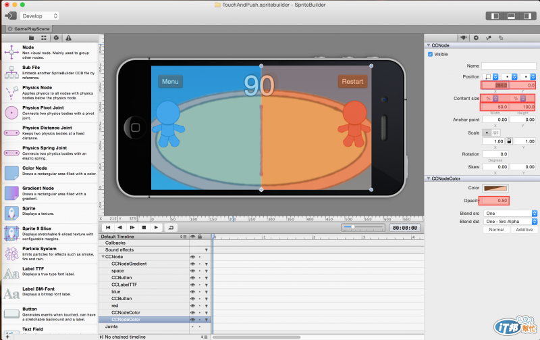Open the Blend dst dropdown
The image size is (540, 340).
[510, 222]
